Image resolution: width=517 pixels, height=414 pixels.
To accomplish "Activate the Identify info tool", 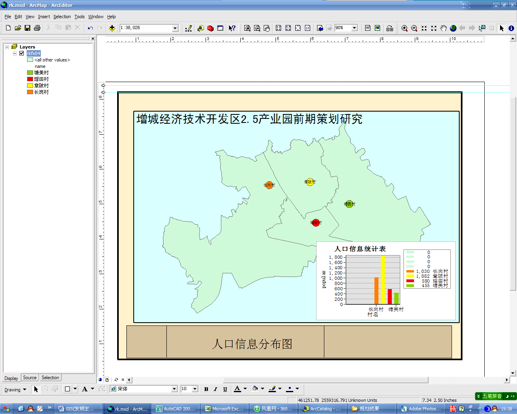I will tap(511, 28).
